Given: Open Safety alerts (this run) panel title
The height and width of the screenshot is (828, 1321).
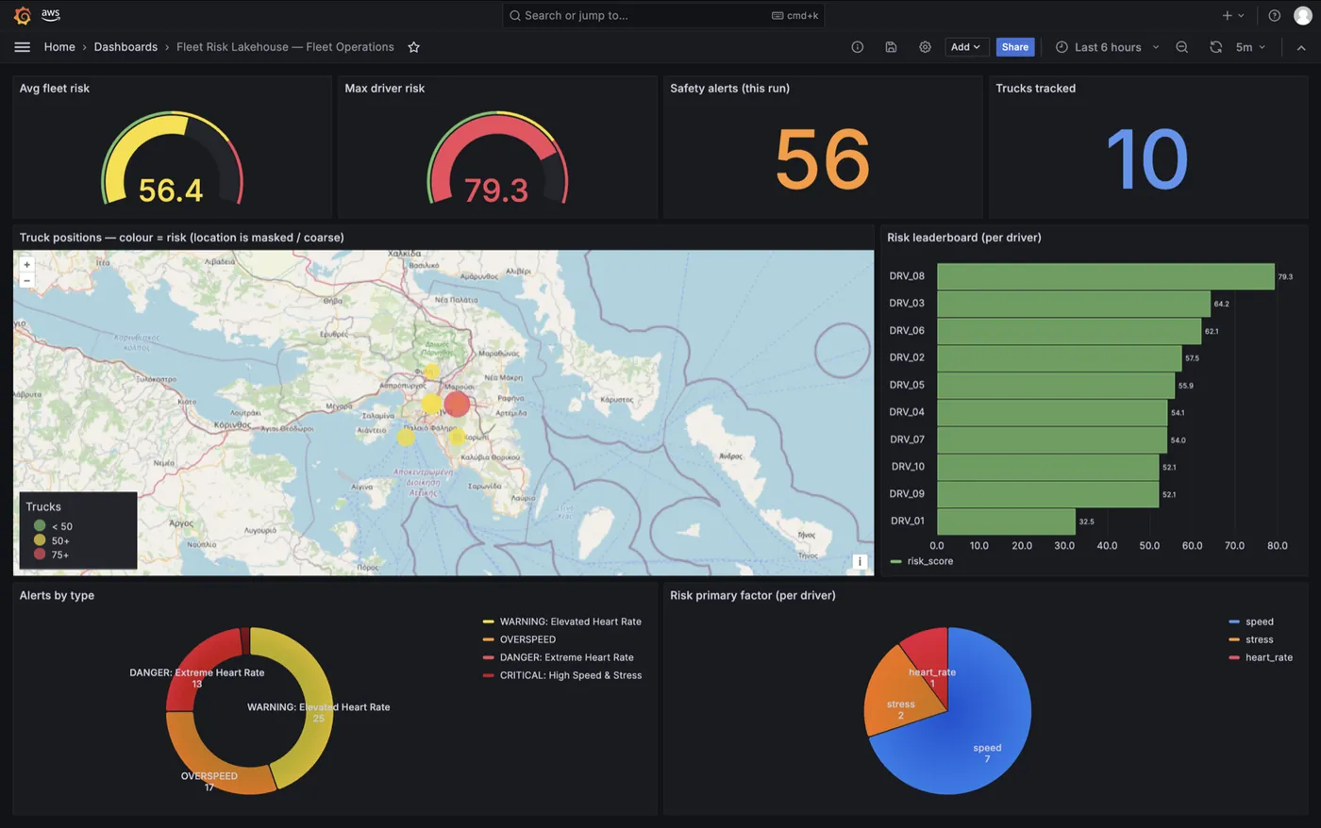Looking at the screenshot, I should [x=729, y=89].
